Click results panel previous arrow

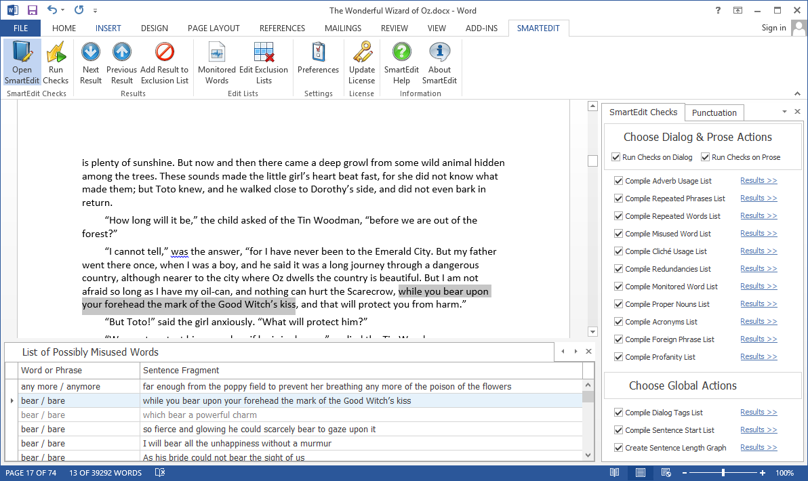pyautogui.click(x=563, y=351)
